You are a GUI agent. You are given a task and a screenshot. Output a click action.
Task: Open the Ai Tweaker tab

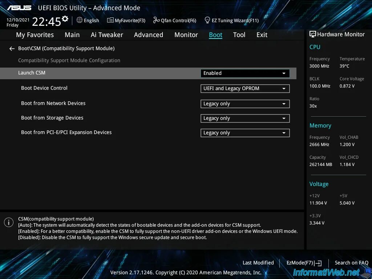[x=107, y=35]
